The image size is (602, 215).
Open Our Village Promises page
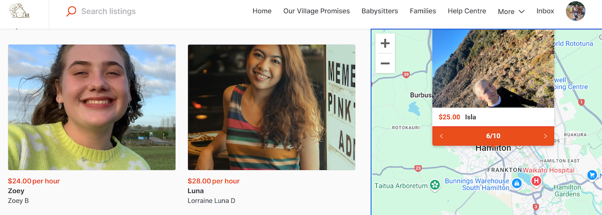click(x=316, y=11)
